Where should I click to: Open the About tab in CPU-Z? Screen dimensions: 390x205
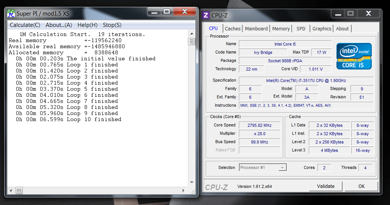pos(342,28)
